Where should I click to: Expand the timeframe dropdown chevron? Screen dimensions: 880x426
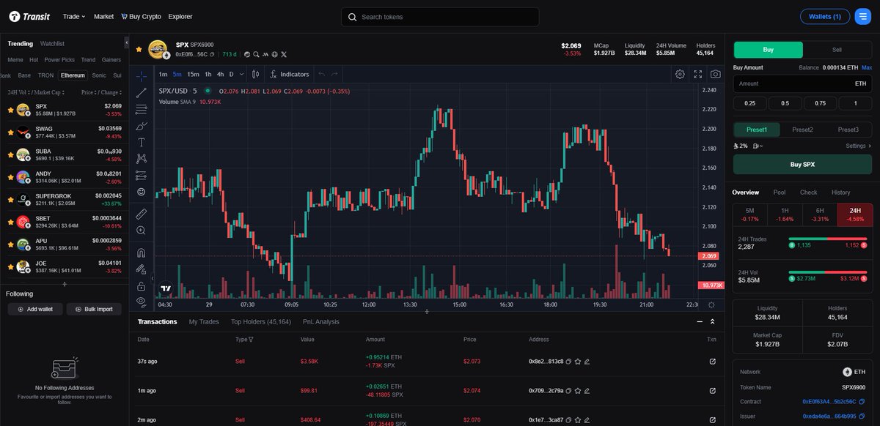pos(241,74)
